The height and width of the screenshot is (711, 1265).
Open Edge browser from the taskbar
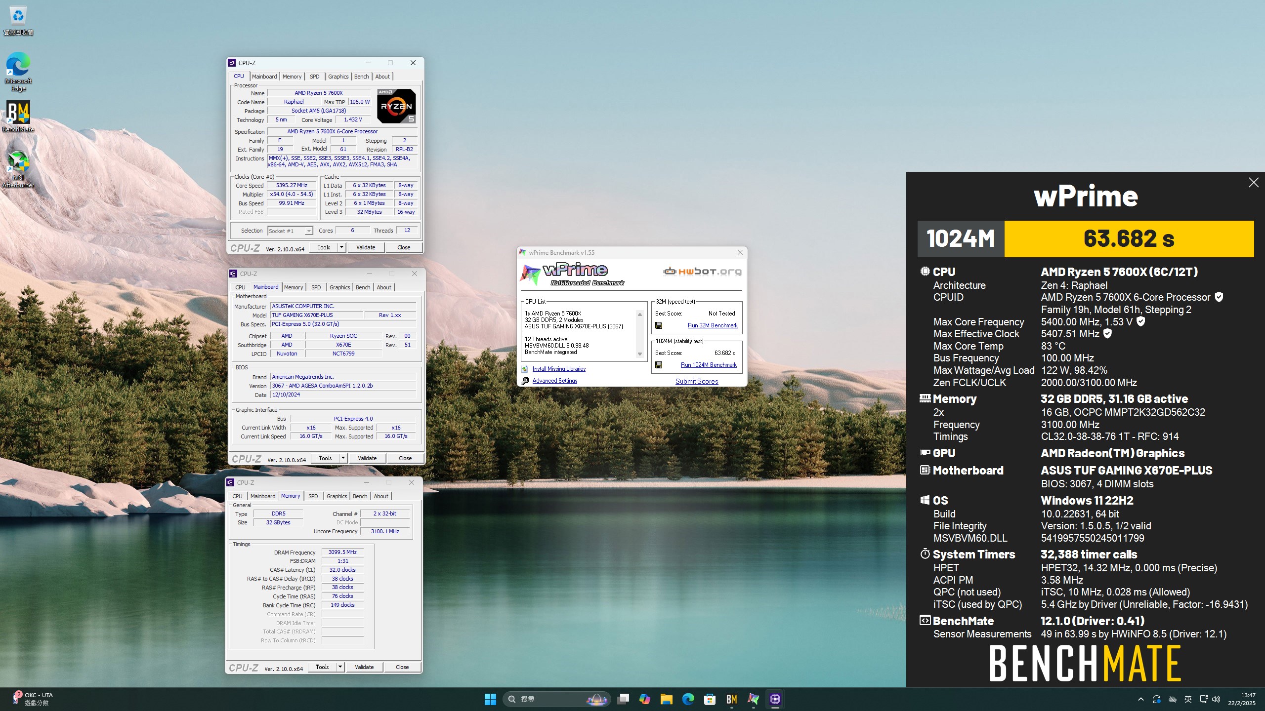click(x=688, y=699)
